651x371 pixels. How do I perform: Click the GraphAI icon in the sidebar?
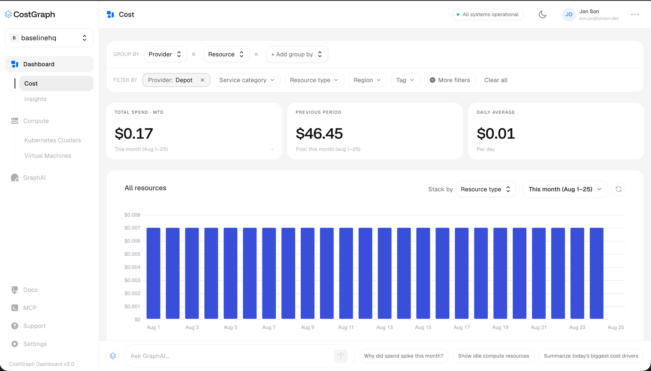click(15, 178)
